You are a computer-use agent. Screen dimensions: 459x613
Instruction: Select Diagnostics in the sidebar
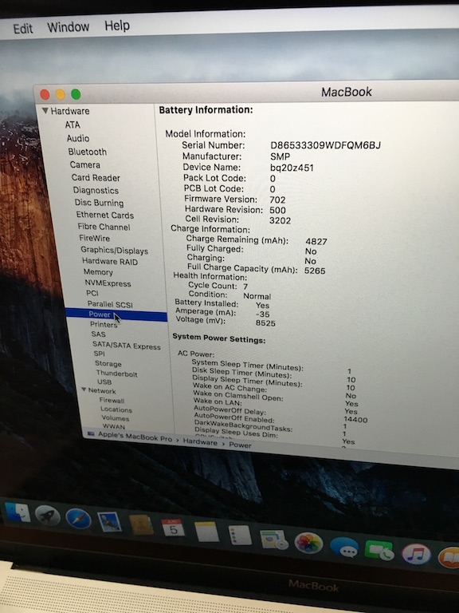96,191
